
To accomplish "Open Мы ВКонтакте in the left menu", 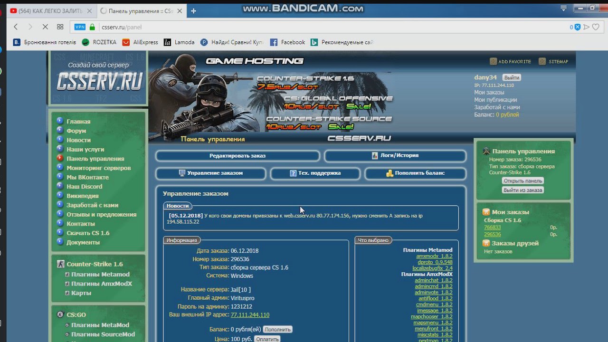I will click(x=88, y=177).
